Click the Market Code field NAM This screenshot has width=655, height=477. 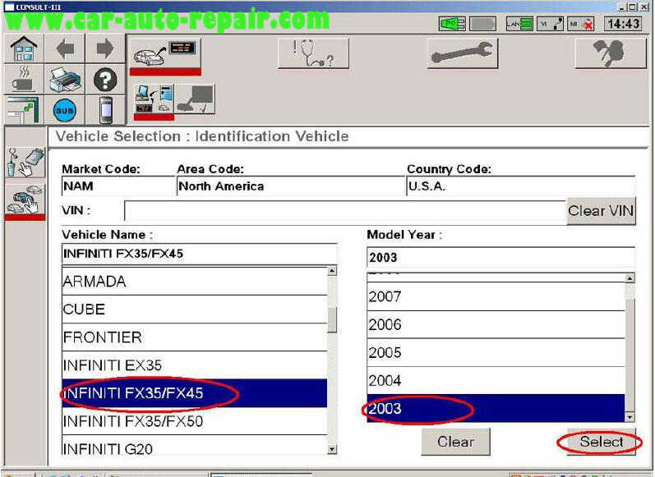tap(118, 186)
